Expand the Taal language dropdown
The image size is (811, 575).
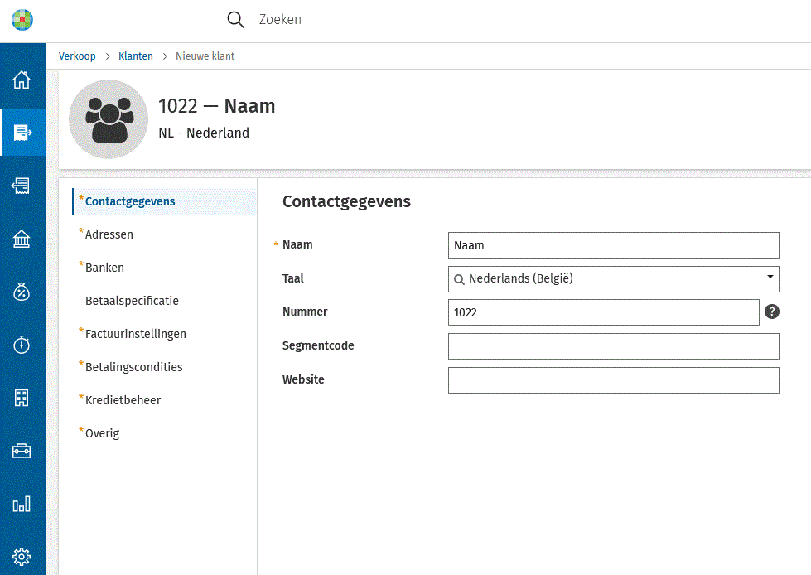tap(770, 278)
